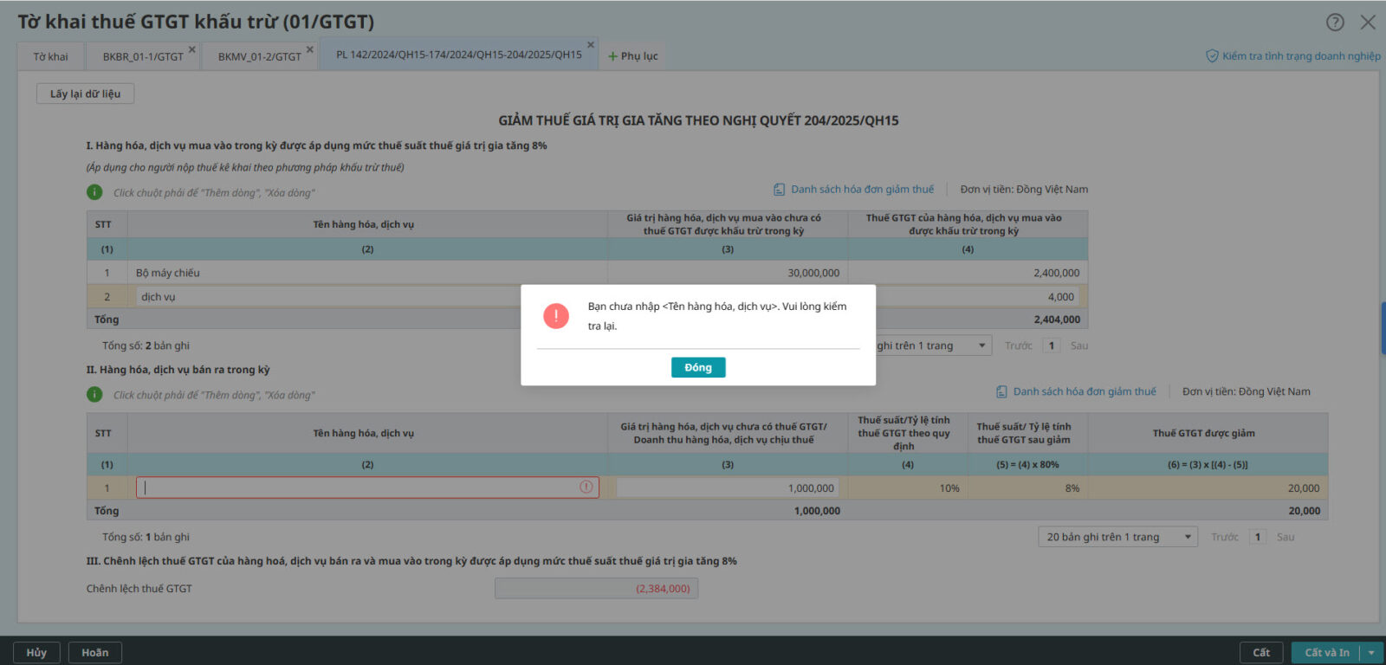Click the plus icon beside Phụ lục
Screen dimensions: 1386x665
[612, 56]
